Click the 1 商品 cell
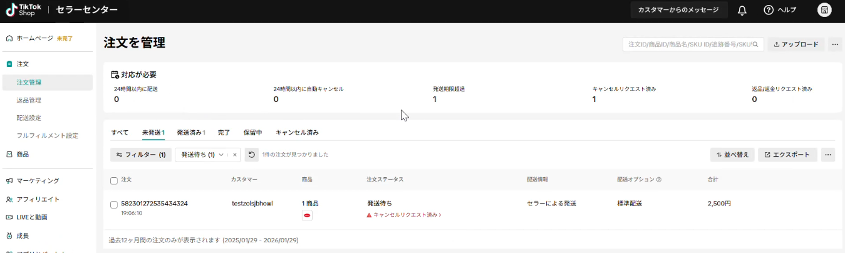 click(x=310, y=204)
